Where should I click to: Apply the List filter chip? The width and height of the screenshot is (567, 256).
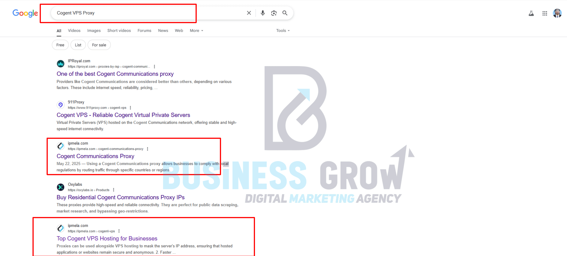pyautogui.click(x=78, y=45)
